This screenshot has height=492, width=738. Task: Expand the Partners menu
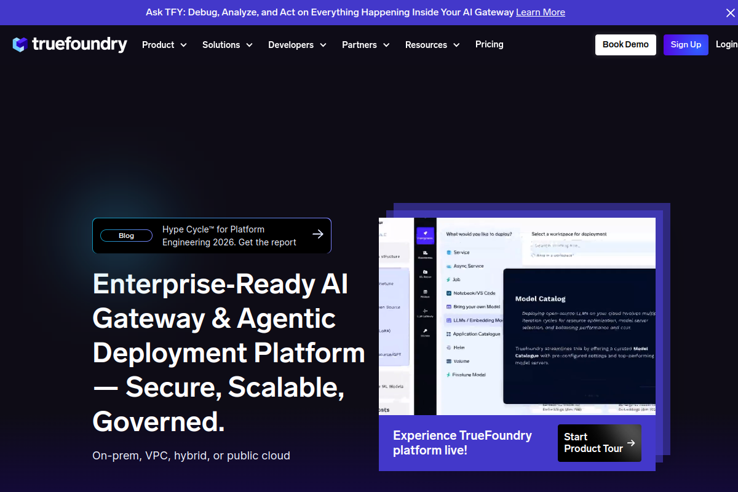coord(366,45)
